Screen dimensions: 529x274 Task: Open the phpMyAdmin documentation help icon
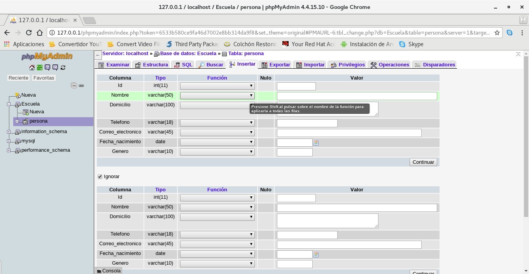point(47,68)
